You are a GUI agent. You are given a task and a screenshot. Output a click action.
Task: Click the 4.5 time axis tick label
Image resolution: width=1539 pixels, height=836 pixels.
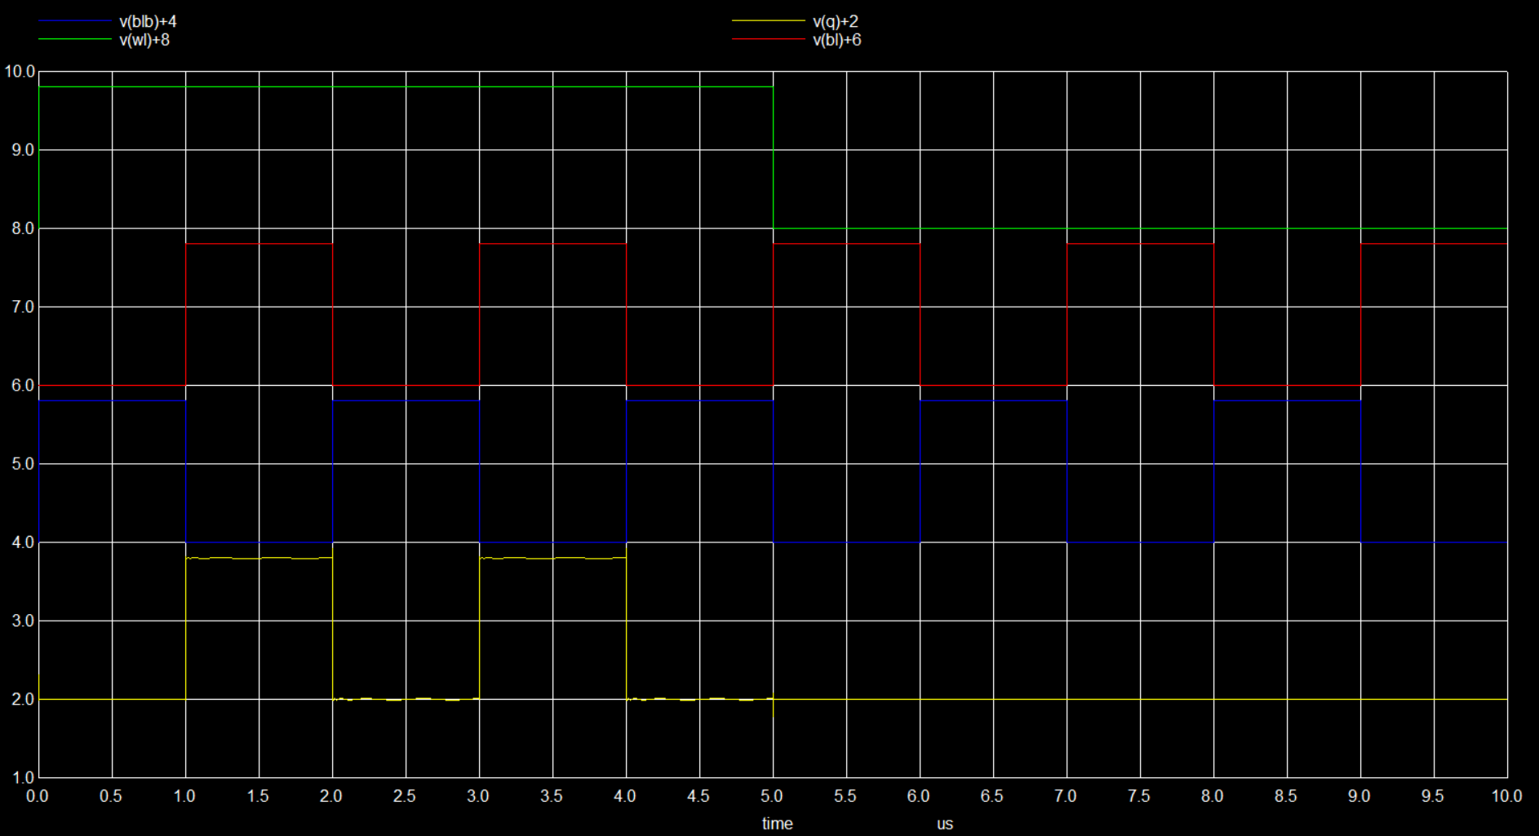tap(699, 796)
